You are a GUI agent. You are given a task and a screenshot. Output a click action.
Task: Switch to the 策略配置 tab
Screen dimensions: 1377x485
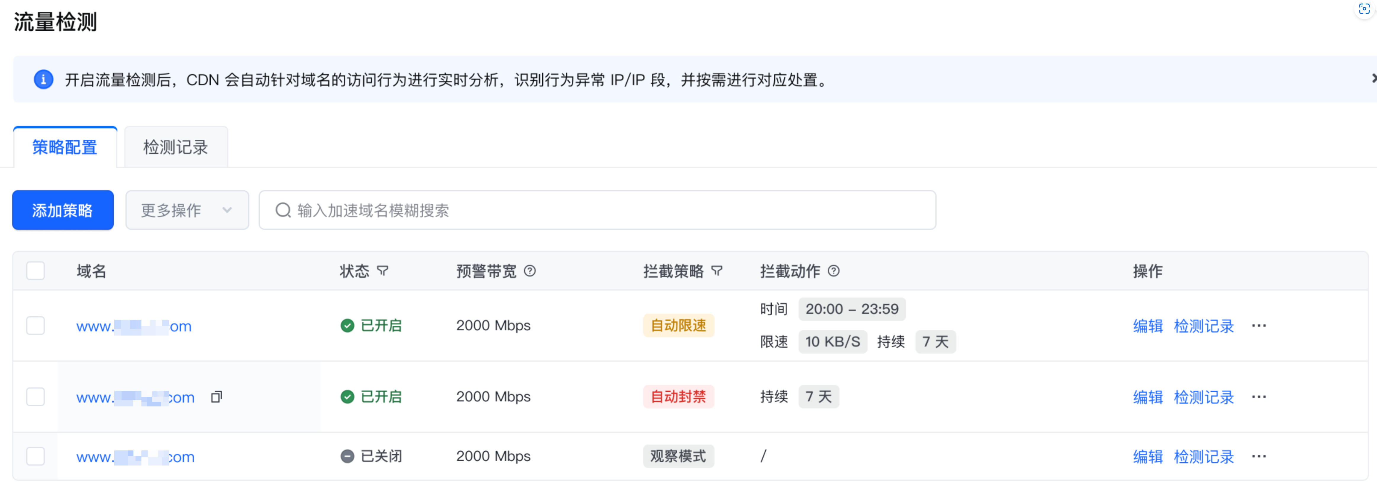pos(65,147)
